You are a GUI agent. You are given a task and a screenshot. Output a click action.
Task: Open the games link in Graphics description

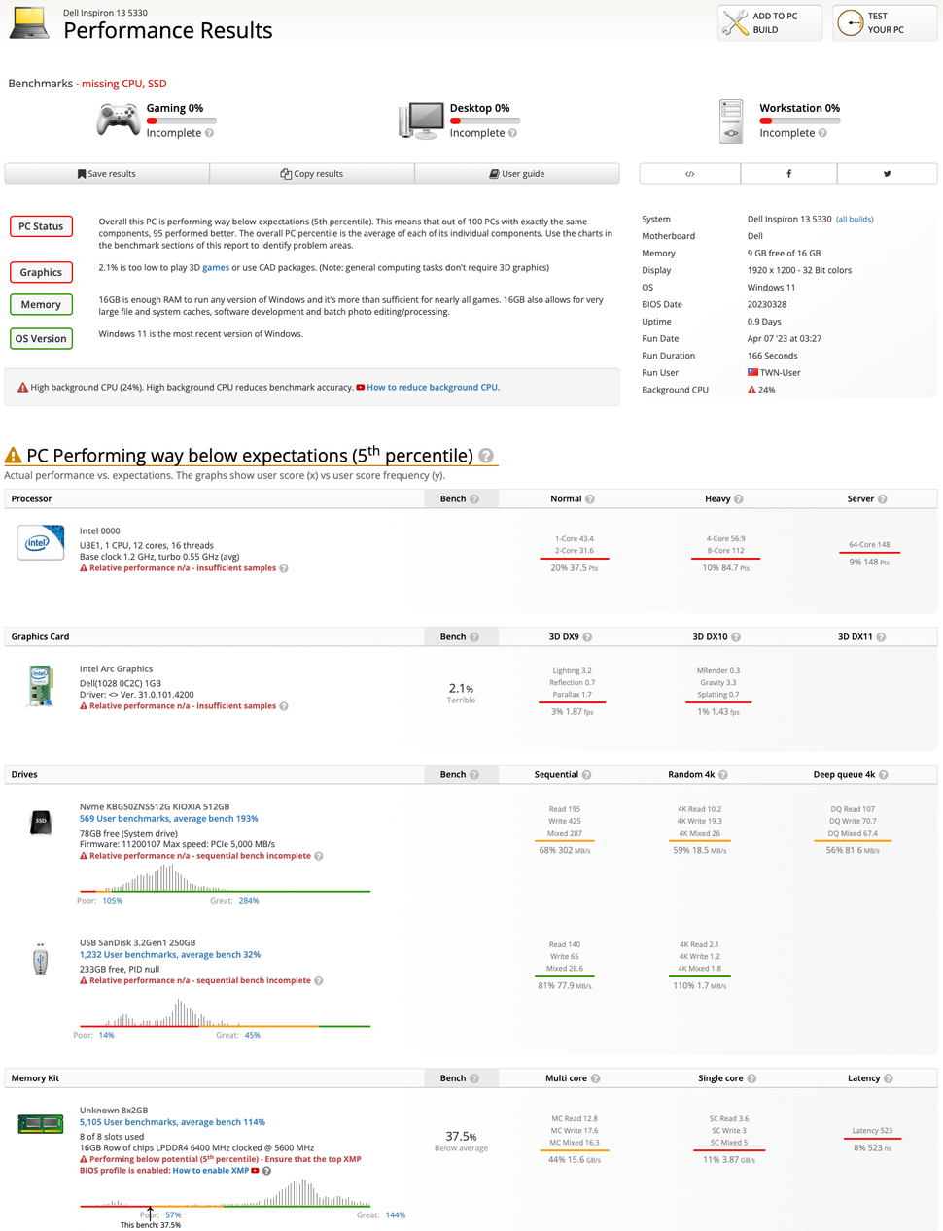click(216, 268)
